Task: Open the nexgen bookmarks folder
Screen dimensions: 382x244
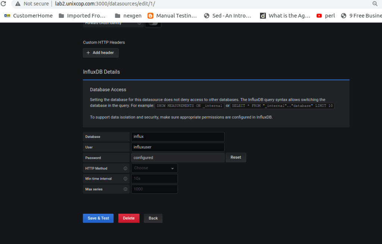Action: coord(128,16)
